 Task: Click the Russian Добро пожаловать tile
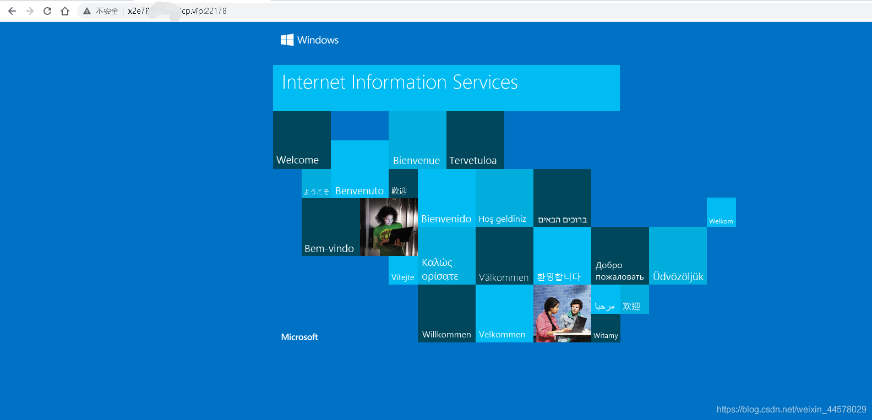click(x=620, y=255)
